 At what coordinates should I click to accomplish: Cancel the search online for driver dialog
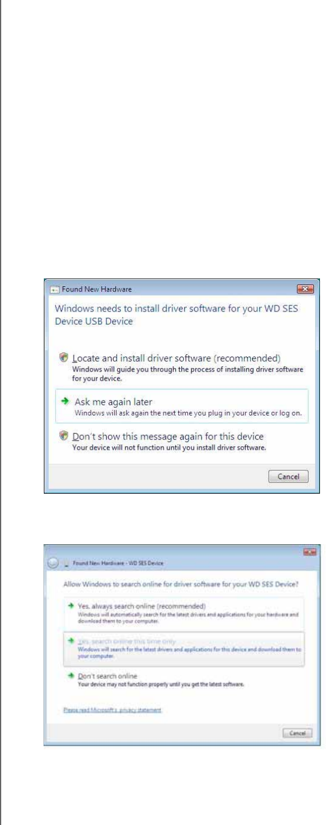pos(297,734)
